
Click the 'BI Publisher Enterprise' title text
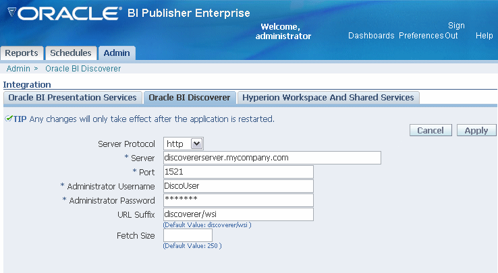(189, 13)
